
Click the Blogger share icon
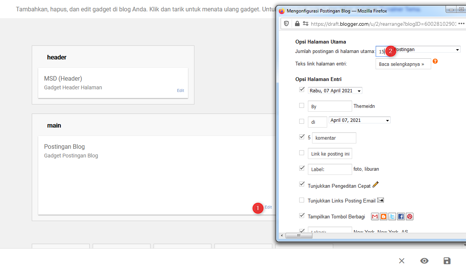click(x=384, y=216)
